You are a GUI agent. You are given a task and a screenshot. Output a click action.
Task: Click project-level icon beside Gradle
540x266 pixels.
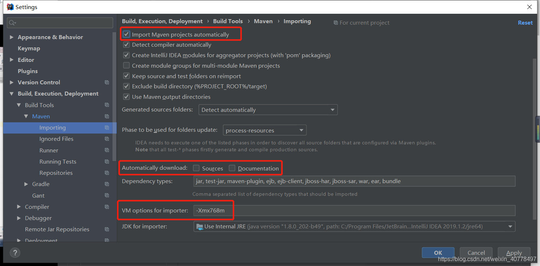pyautogui.click(x=107, y=184)
